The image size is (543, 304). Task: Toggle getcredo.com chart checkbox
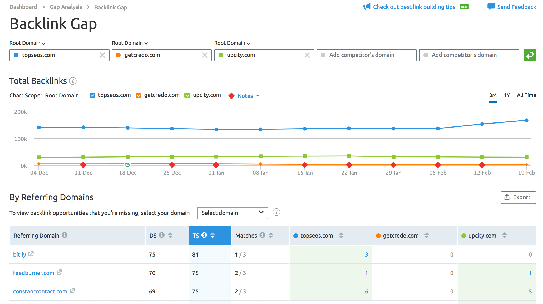pos(139,95)
